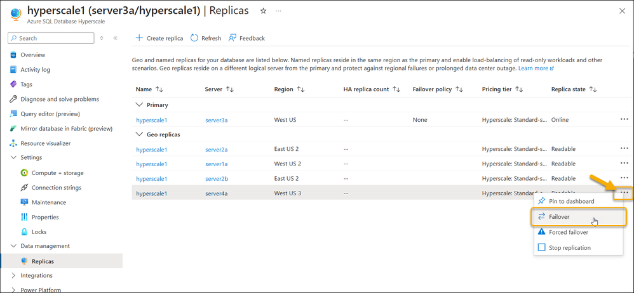Open hyperscale1 replica on server2b row
The height and width of the screenshot is (293, 634).
(152, 178)
